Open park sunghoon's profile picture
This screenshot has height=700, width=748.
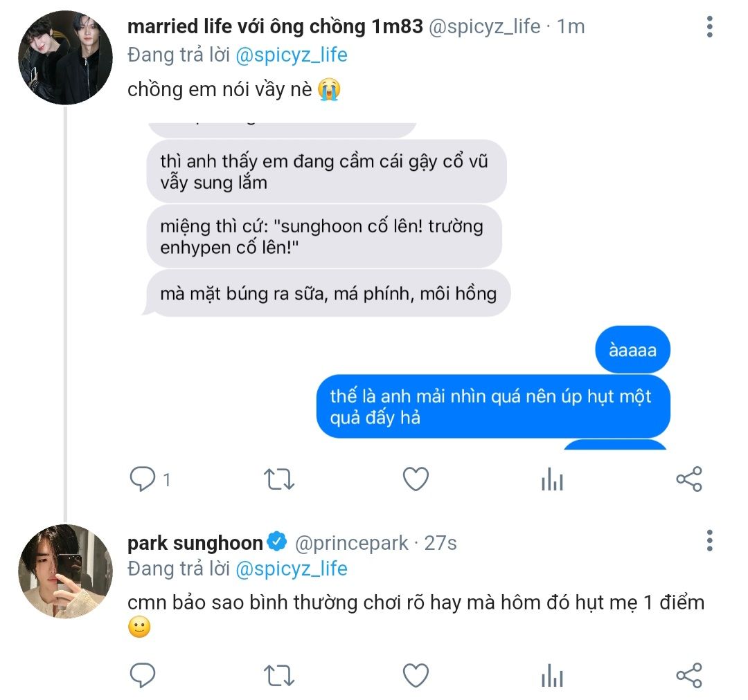[x=66, y=571]
